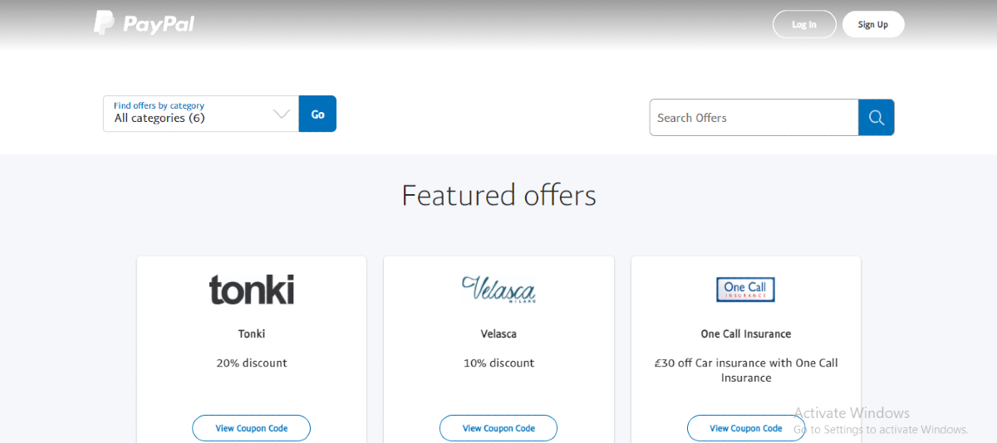Focus the Search Offers input field
Image resolution: width=997 pixels, height=443 pixels.
click(x=754, y=118)
